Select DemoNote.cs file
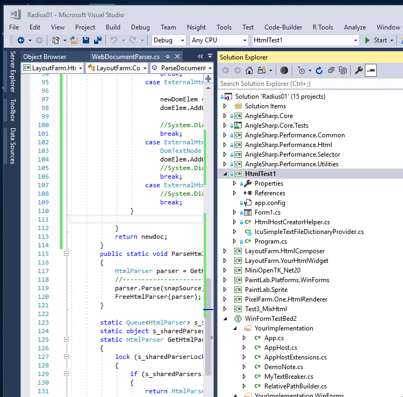Screen dimensions: 403x397 point(284,367)
